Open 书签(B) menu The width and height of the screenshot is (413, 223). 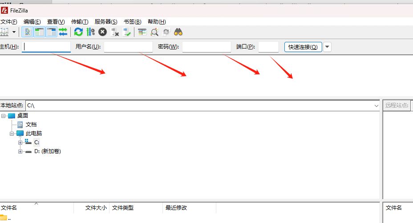tap(133, 22)
